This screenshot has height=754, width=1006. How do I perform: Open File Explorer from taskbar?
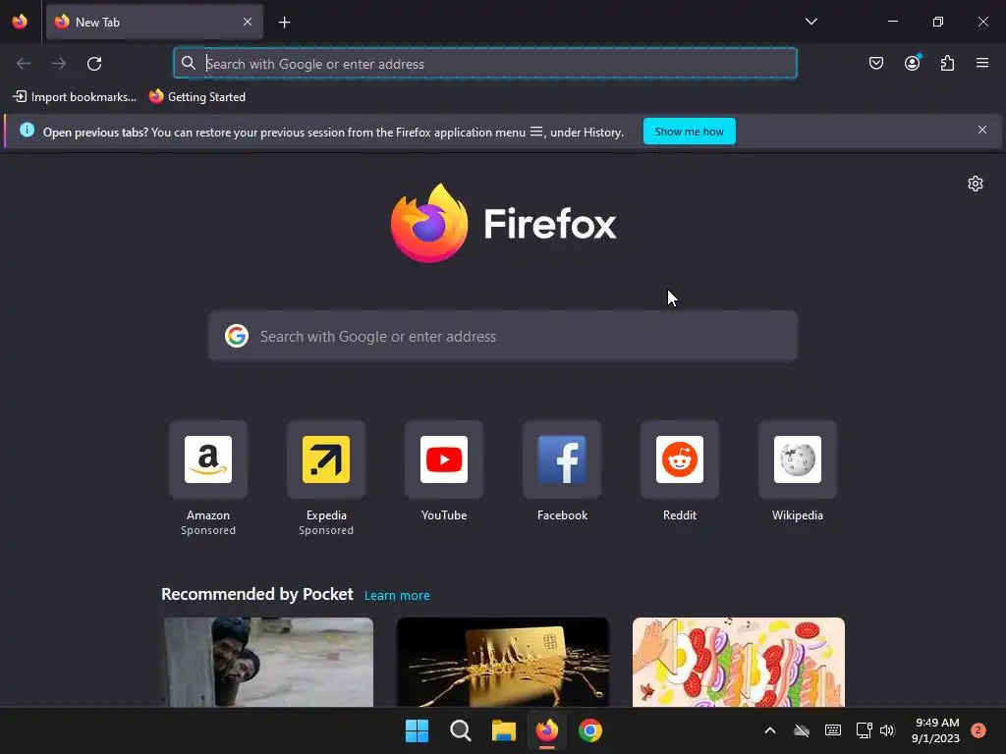[x=504, y=730]
